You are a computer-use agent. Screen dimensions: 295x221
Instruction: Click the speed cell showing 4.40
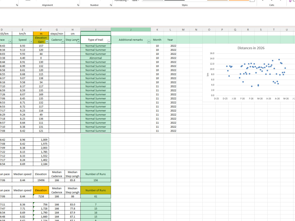[x=23, y=58]
